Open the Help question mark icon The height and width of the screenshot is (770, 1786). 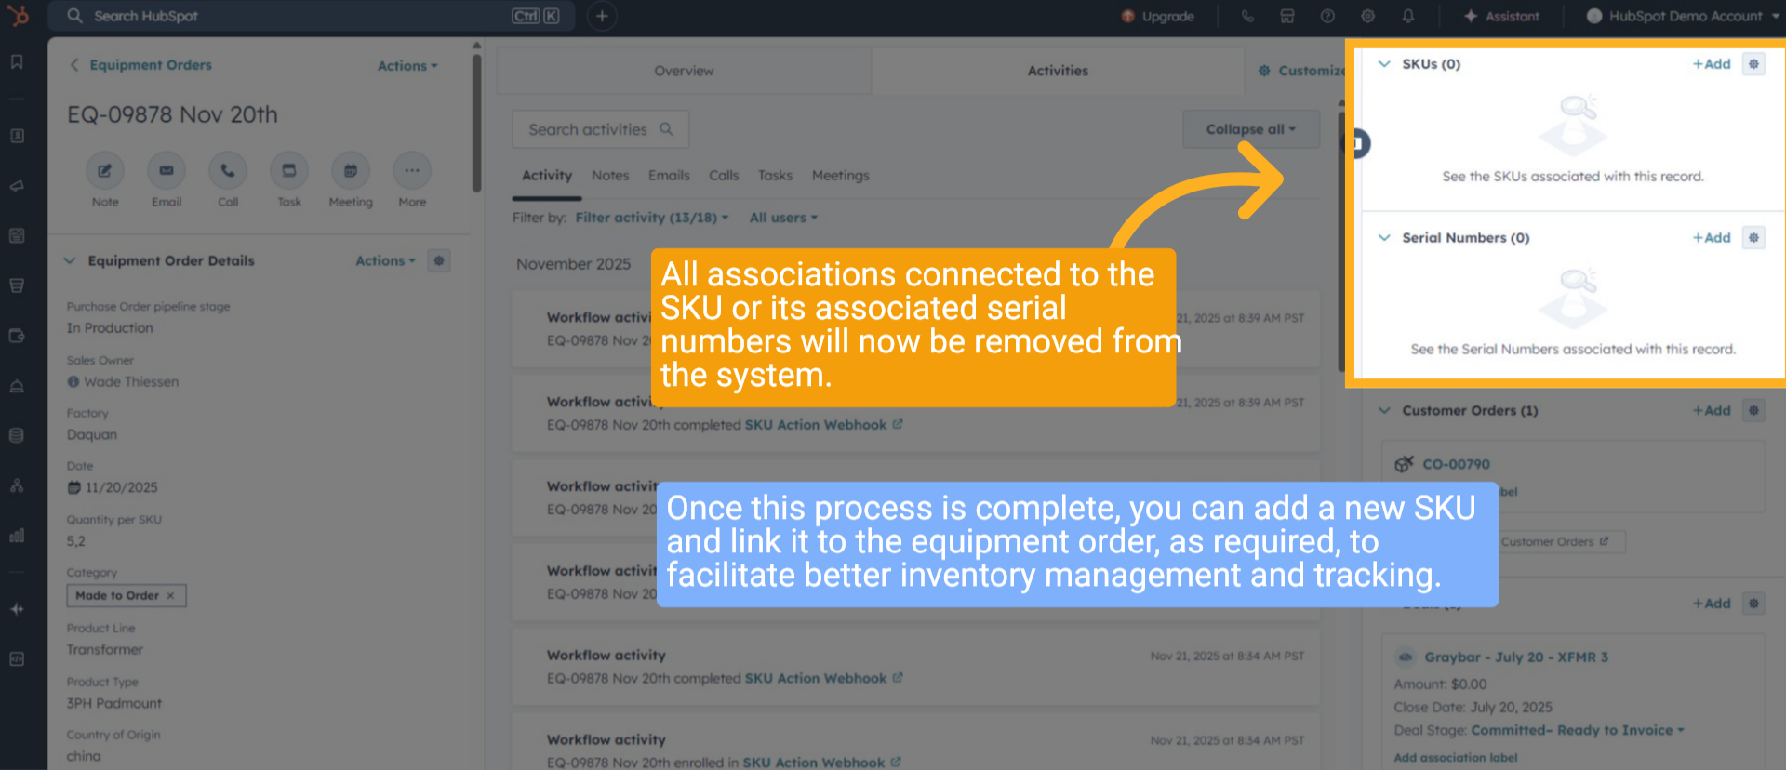[1327, 16]
